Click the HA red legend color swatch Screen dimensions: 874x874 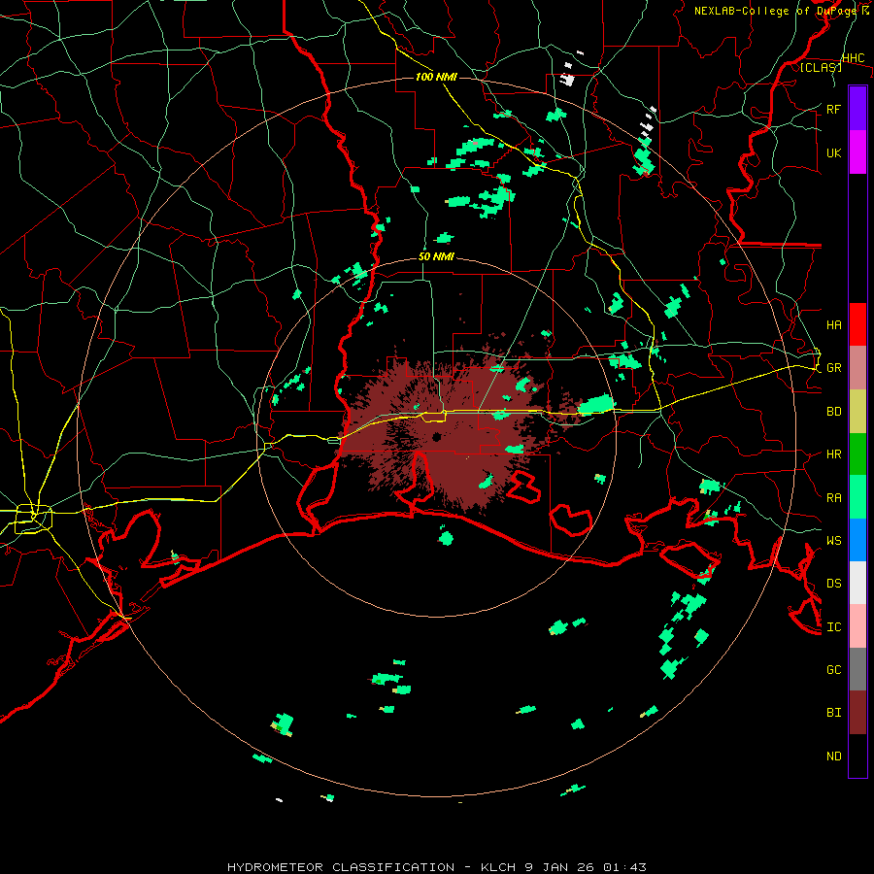pos(857,324)
